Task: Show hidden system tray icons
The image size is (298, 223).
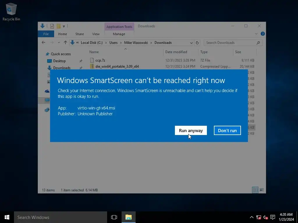Action: (x=251, y=217)
